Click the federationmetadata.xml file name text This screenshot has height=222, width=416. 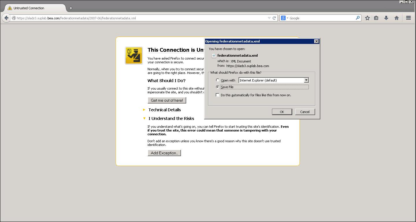click(237, 55)
